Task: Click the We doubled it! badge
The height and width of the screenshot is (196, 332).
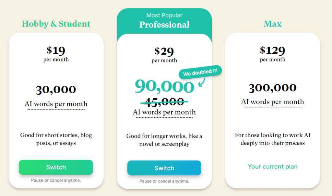Action: [x=200, y=72]
